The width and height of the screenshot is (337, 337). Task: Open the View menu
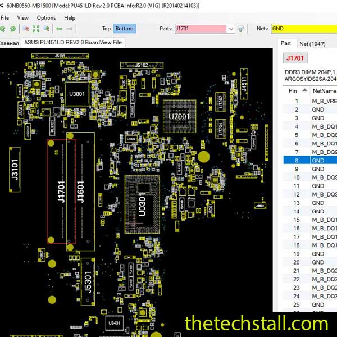tap(22, 18)
